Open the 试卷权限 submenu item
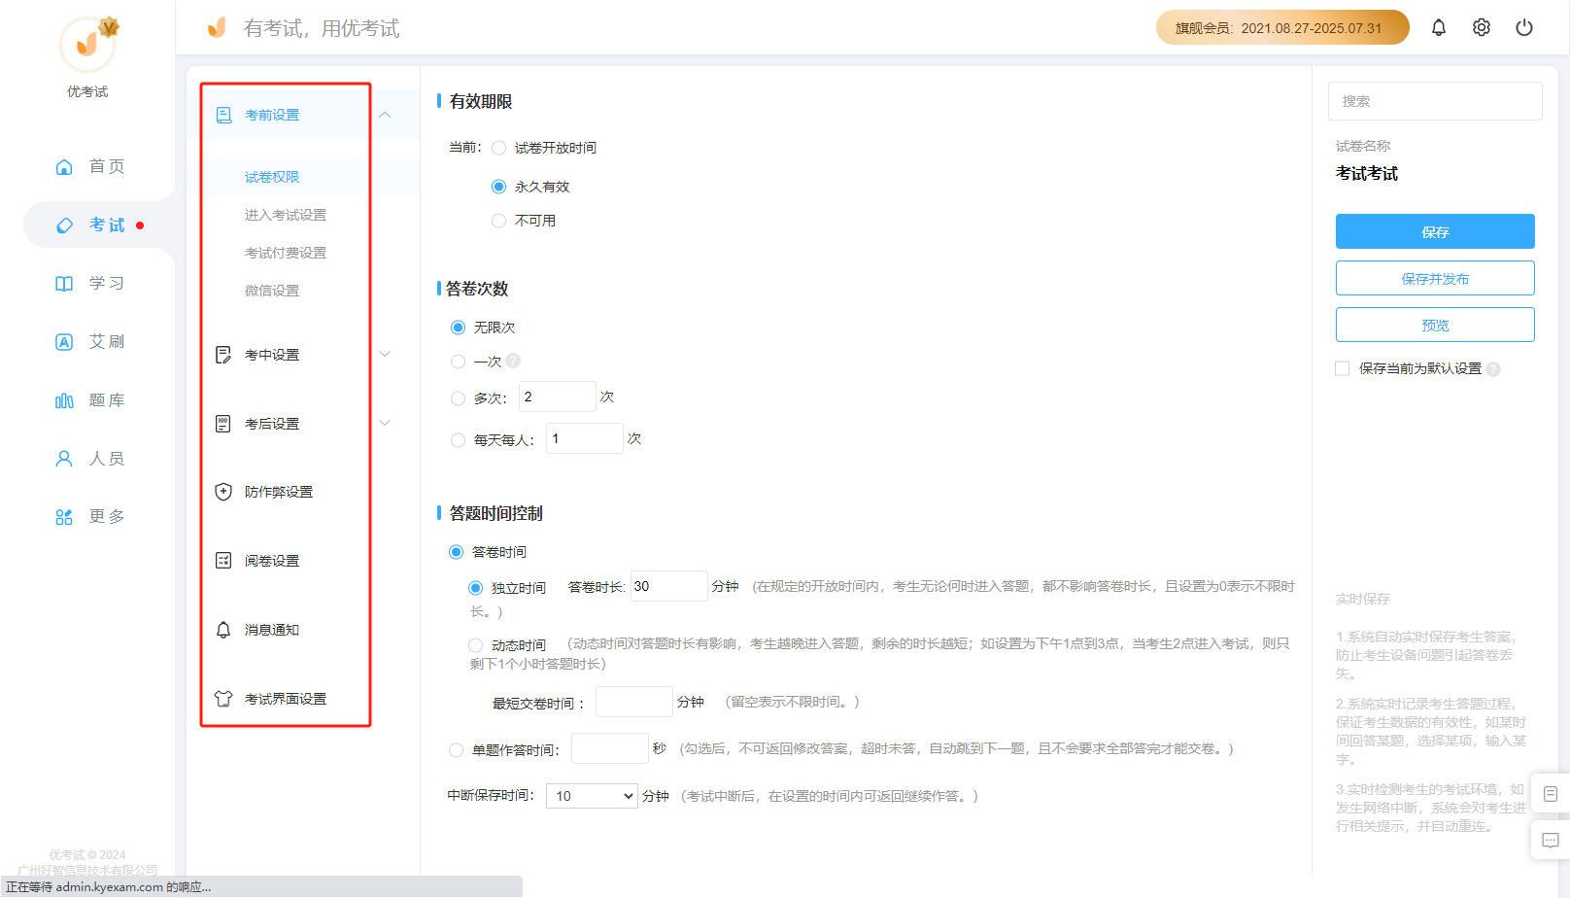The width and height of the screenshot is (1570, 898). pyautogui.click(x=272, y=177)
